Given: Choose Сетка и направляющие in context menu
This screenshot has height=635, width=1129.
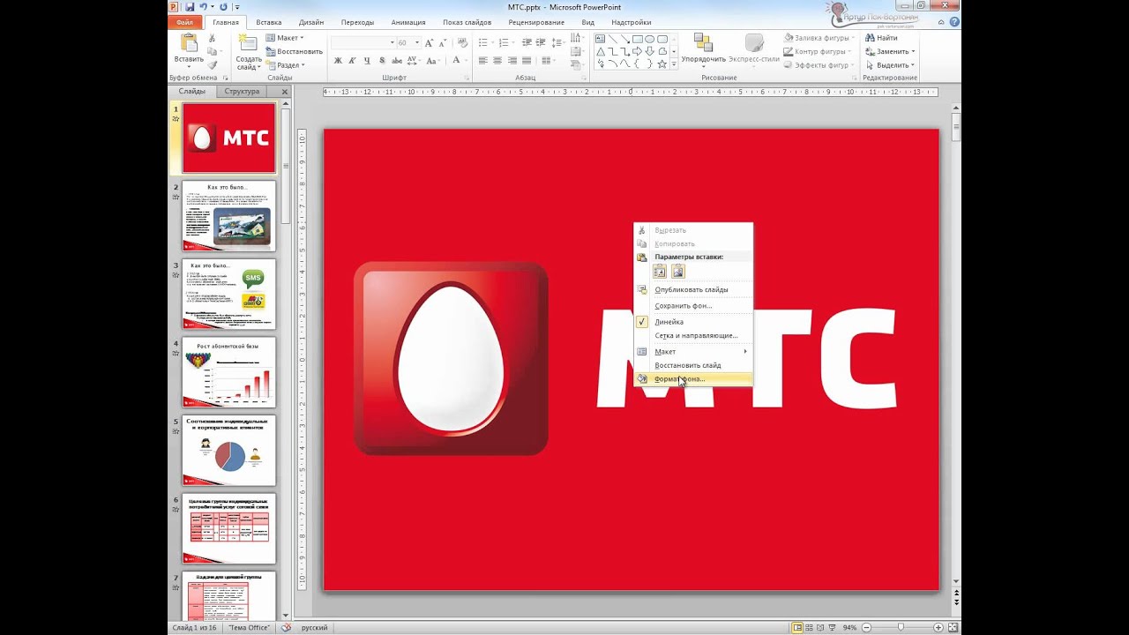Looking at the screenshot, I should point(693,335).
